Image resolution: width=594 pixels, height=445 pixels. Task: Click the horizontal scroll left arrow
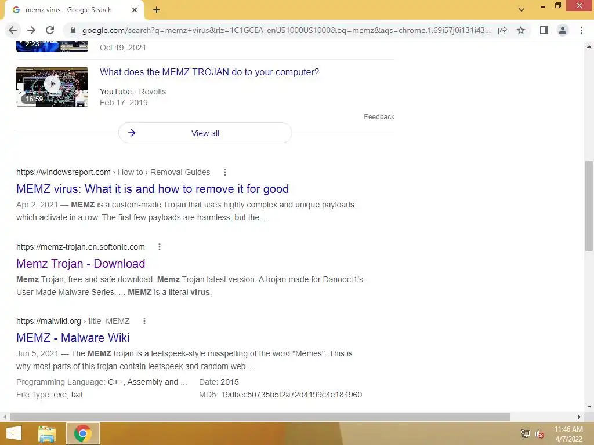(5, 417)
